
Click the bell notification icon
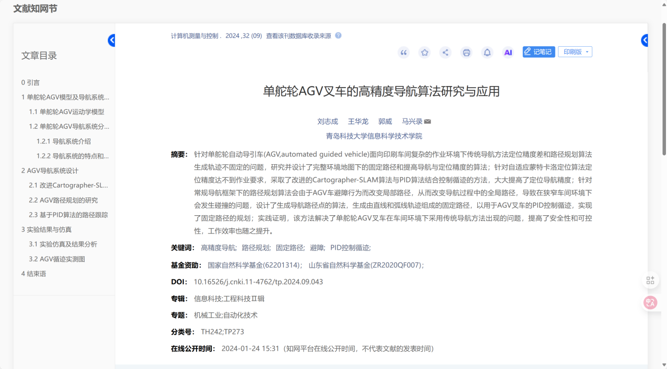[487, 52]
